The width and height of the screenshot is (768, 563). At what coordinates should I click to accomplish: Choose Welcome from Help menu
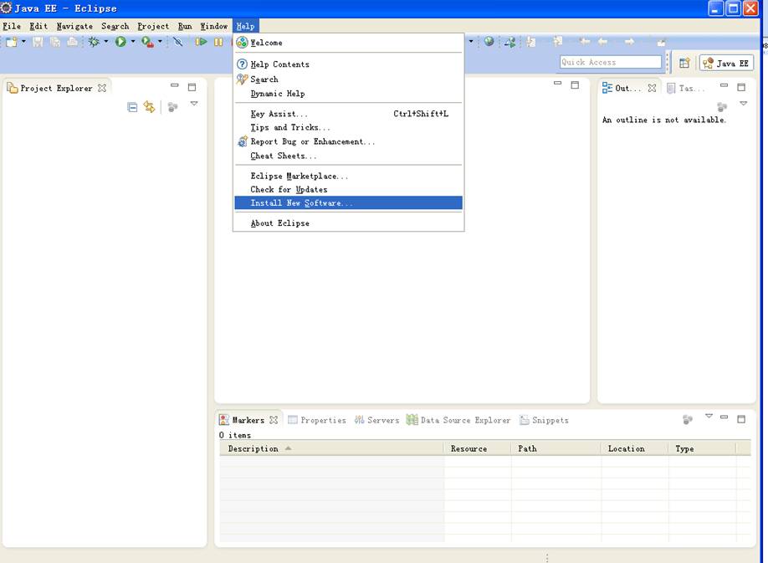click(x=348, y=43)
